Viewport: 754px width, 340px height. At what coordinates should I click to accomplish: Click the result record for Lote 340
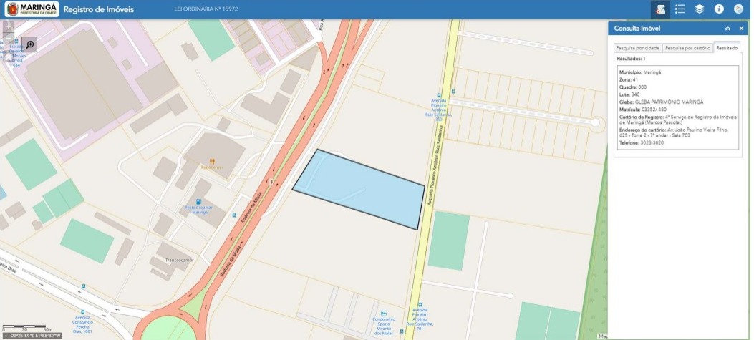tap(676, 107)
